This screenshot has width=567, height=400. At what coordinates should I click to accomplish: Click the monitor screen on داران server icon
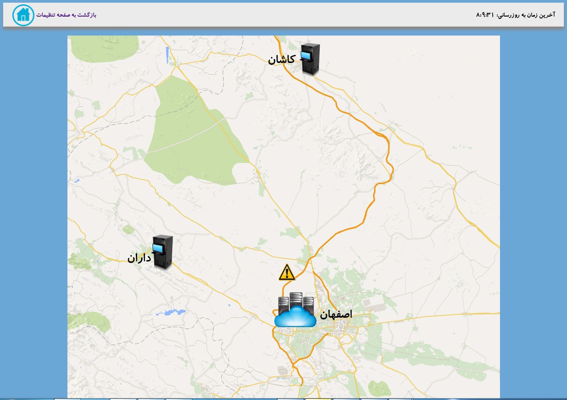point(157,248)
